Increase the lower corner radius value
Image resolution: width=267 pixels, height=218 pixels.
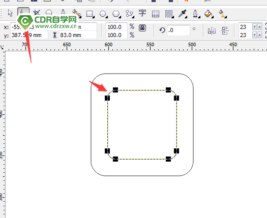[x=260, y=35]
